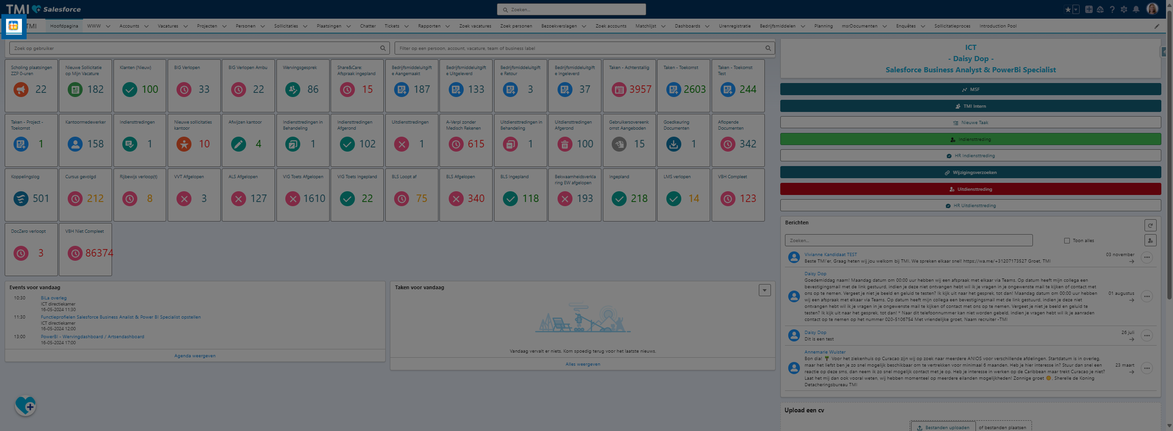1173x431 pixels.
Task: Switch to the Zoek vacatures tab
Action: (475, 26)
